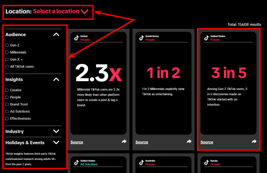Image resolution: width=267 pixels, height=173 pixels.
Task: Open the 3 in 5 Gen Z card
Action: tap(228, 83)
